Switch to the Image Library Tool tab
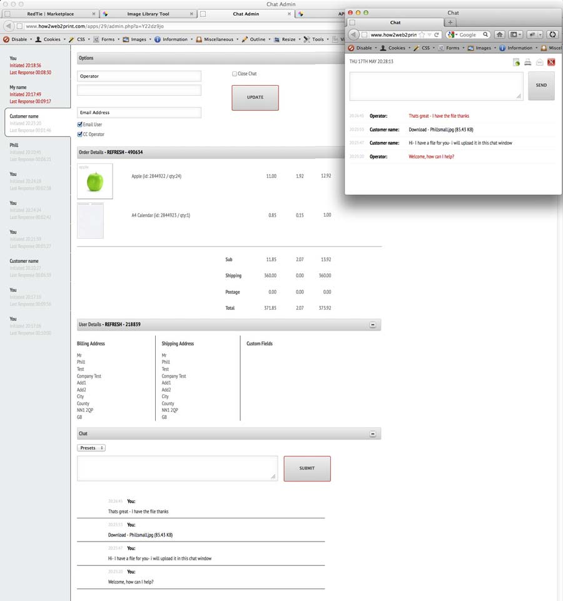This screenshot has width=563, height=601. pyautogui.click(x=148, y=14)
